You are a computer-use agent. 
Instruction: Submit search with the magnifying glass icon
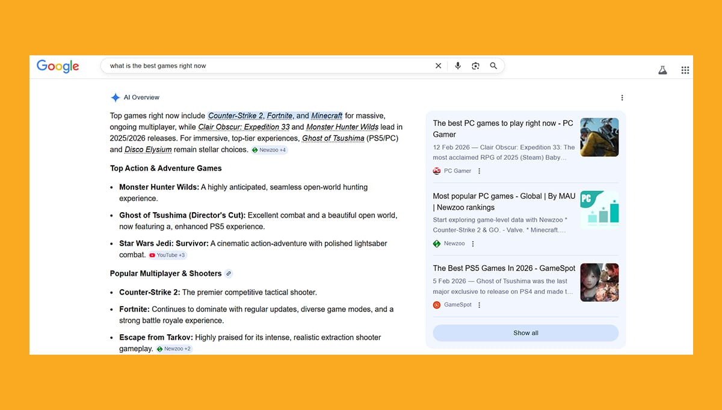(x=493, y=66)
